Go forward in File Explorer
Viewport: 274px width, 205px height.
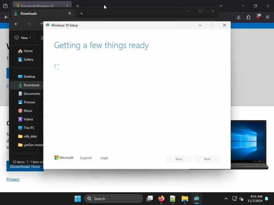(x=29, y=24)
